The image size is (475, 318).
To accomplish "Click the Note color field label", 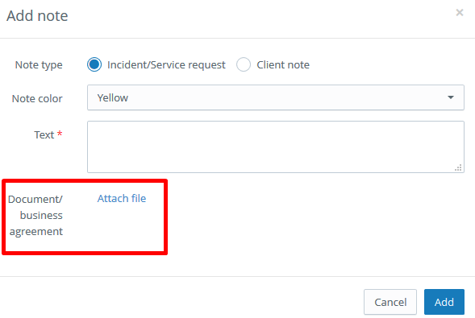I will (x=37, y=98).
